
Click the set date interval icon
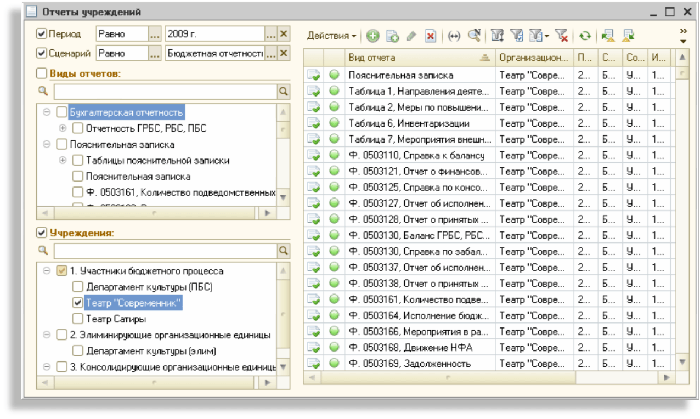pos(454,36)
